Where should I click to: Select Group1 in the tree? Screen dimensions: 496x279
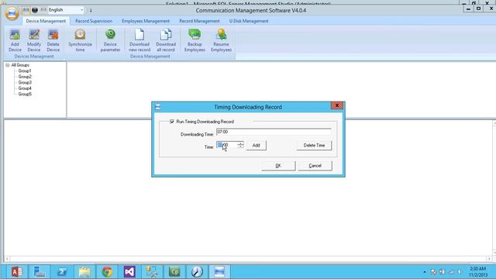(25, 71)
